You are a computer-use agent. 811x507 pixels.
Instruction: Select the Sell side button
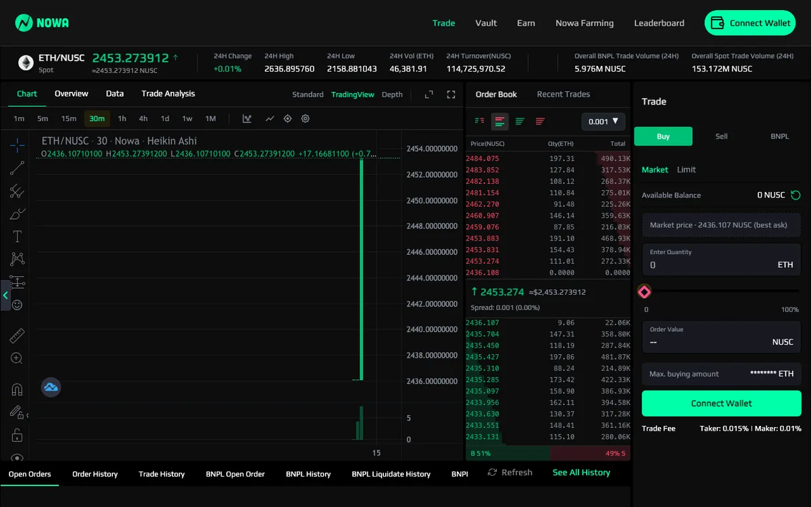coord(722,137)
